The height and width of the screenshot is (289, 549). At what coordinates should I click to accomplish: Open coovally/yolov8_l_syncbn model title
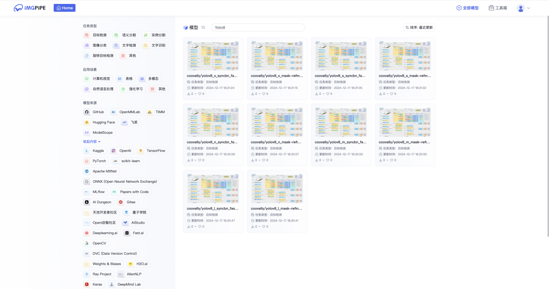tap(212, 208)
